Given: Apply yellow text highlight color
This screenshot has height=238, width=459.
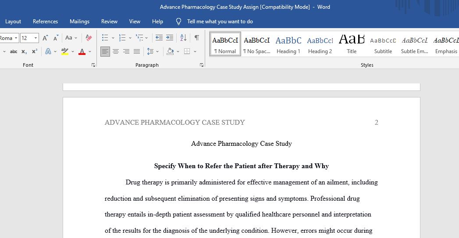Looking at the screenshot, I should [65, 51].
